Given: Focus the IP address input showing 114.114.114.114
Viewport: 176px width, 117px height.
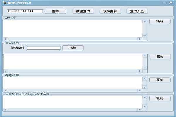Looking at the screenshot, I should click(25, 11).
